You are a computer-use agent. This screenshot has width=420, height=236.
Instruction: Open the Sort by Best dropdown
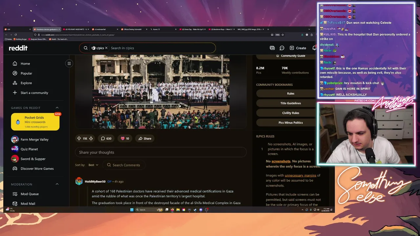click(93, 165)
